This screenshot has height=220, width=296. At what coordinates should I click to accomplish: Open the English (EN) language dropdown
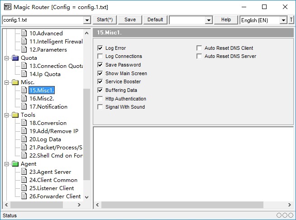(283, 20)
